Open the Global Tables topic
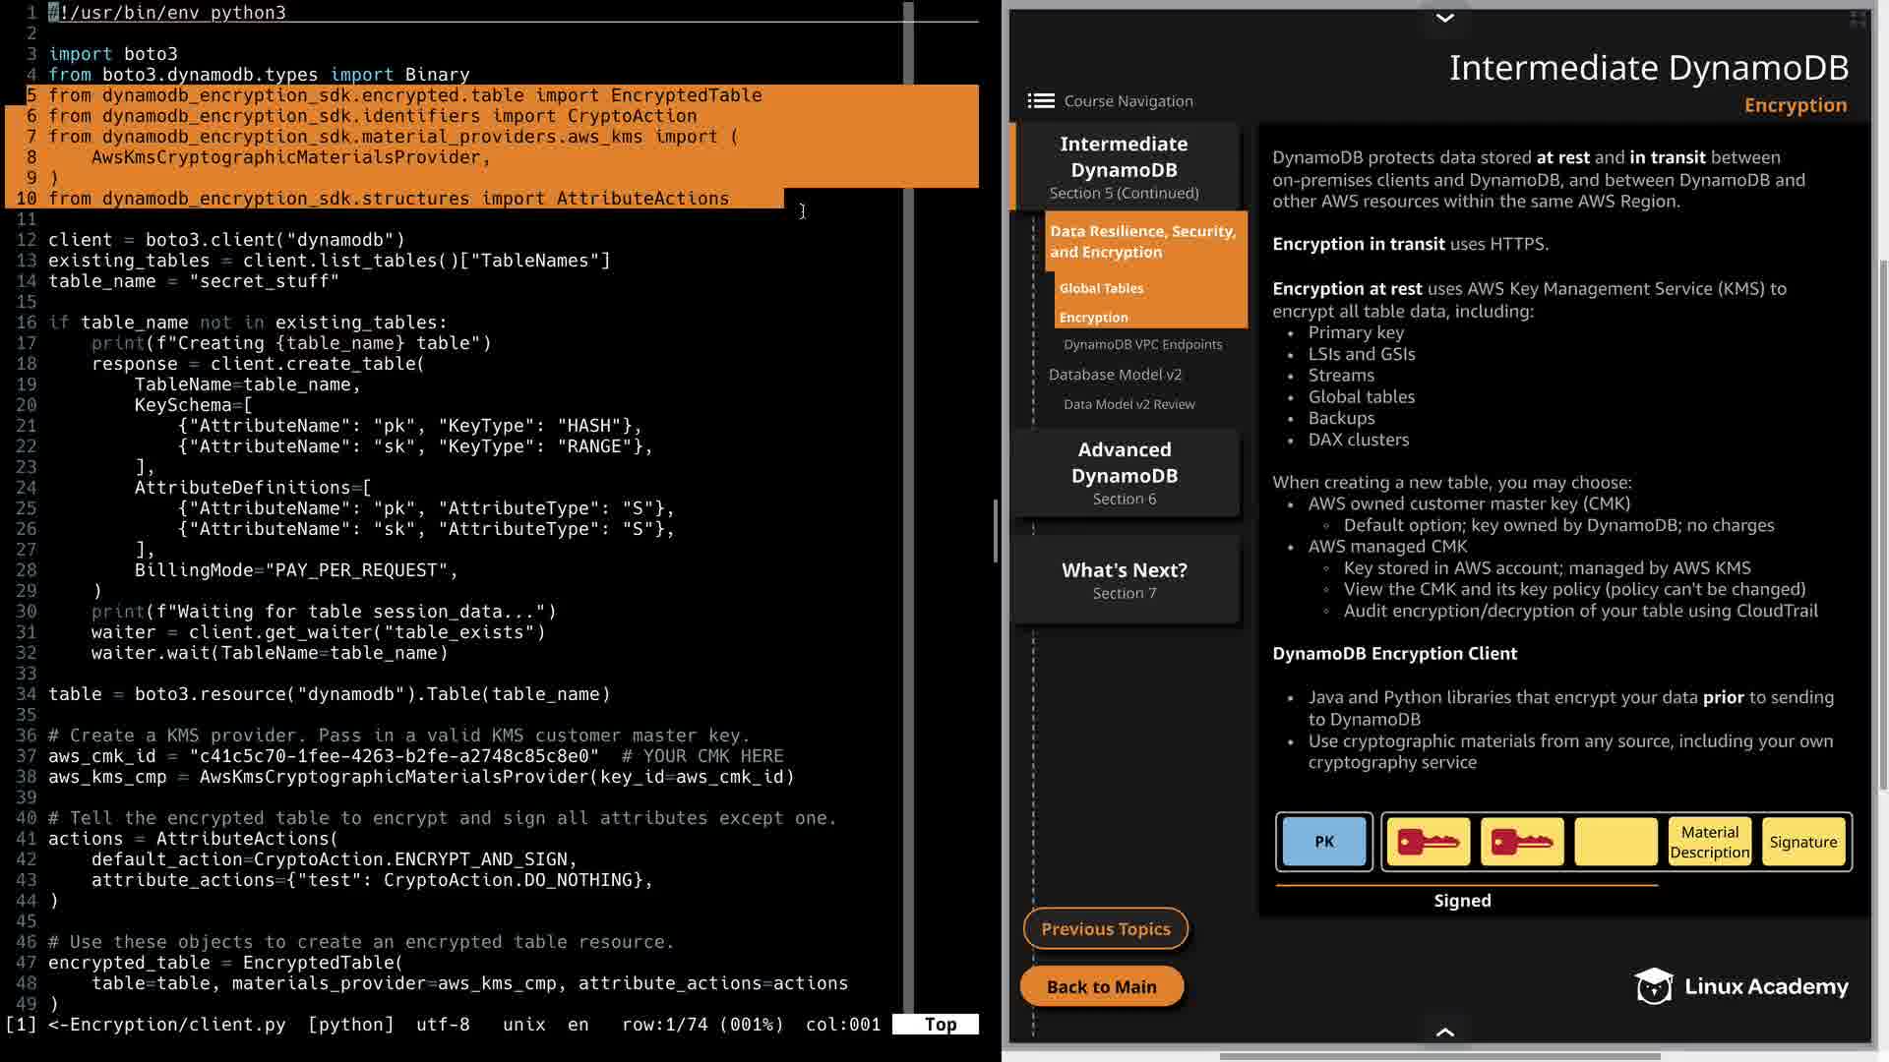Image resolution: width=1889 pixels, height=1062 pixels. [1101, 288]
